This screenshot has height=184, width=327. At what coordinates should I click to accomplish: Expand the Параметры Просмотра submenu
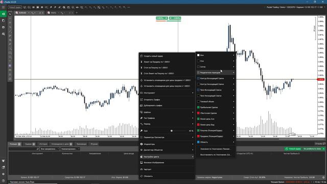coord(167,137)
